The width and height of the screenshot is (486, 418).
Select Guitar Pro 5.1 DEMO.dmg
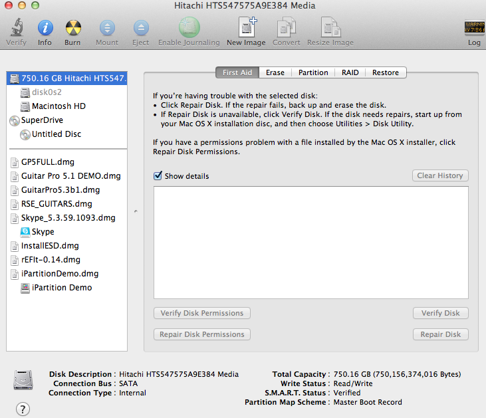coord(66,175)
